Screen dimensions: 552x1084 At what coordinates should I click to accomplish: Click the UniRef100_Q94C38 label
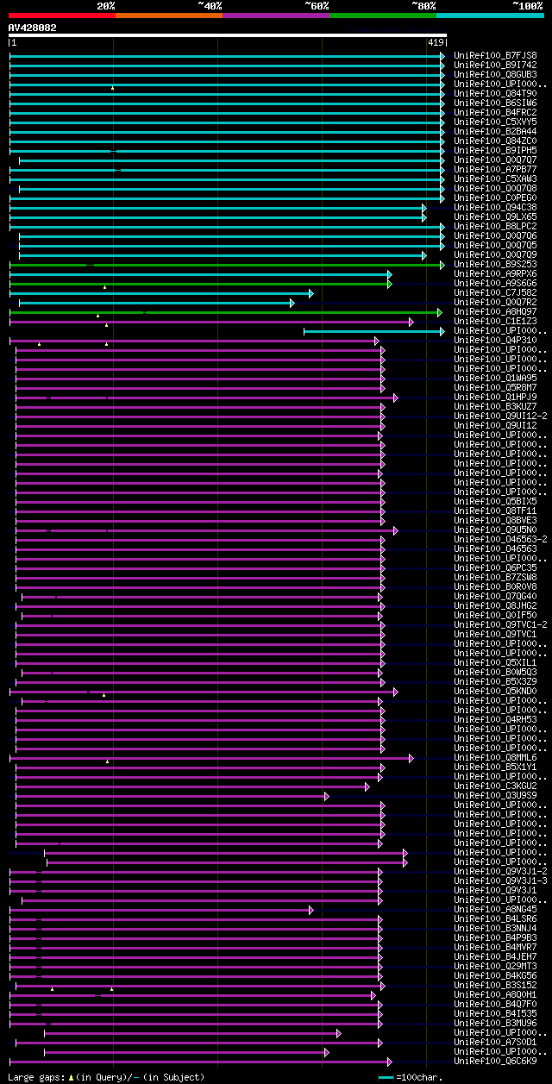(495, 207)
